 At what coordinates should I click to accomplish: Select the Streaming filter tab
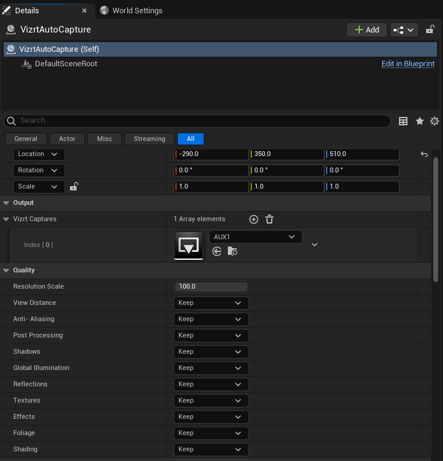[149, 139]
